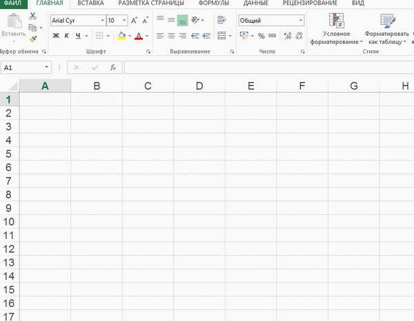This screenshot has height=321, width=414.
Task: Open font color dropdown arrow
Action: [x=147, y=36]
